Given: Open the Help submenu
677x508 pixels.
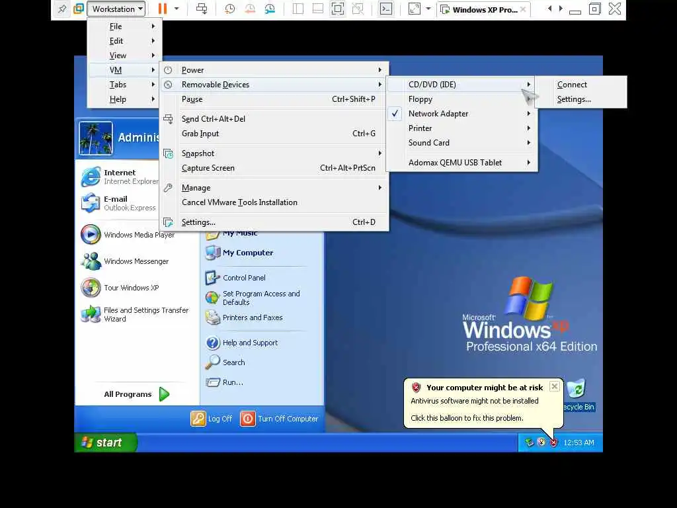Looking at the screenshot, I should tap(125, 99).
